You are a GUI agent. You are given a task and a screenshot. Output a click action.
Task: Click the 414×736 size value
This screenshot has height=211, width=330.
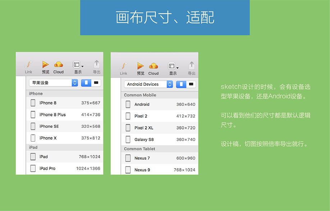click(91, 115)
